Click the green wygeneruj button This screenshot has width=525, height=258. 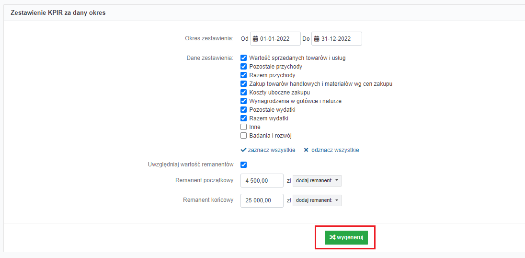click(346, 237)
